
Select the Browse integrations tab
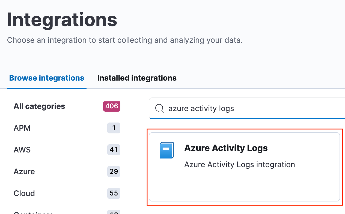coord(46,78)
